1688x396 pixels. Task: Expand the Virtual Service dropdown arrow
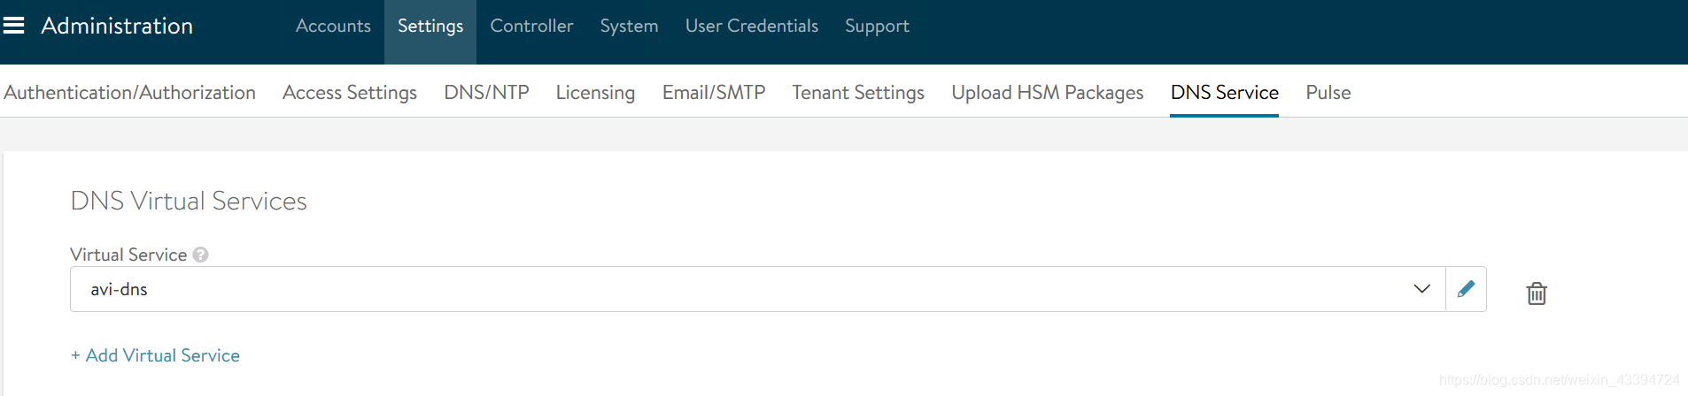1421,289
